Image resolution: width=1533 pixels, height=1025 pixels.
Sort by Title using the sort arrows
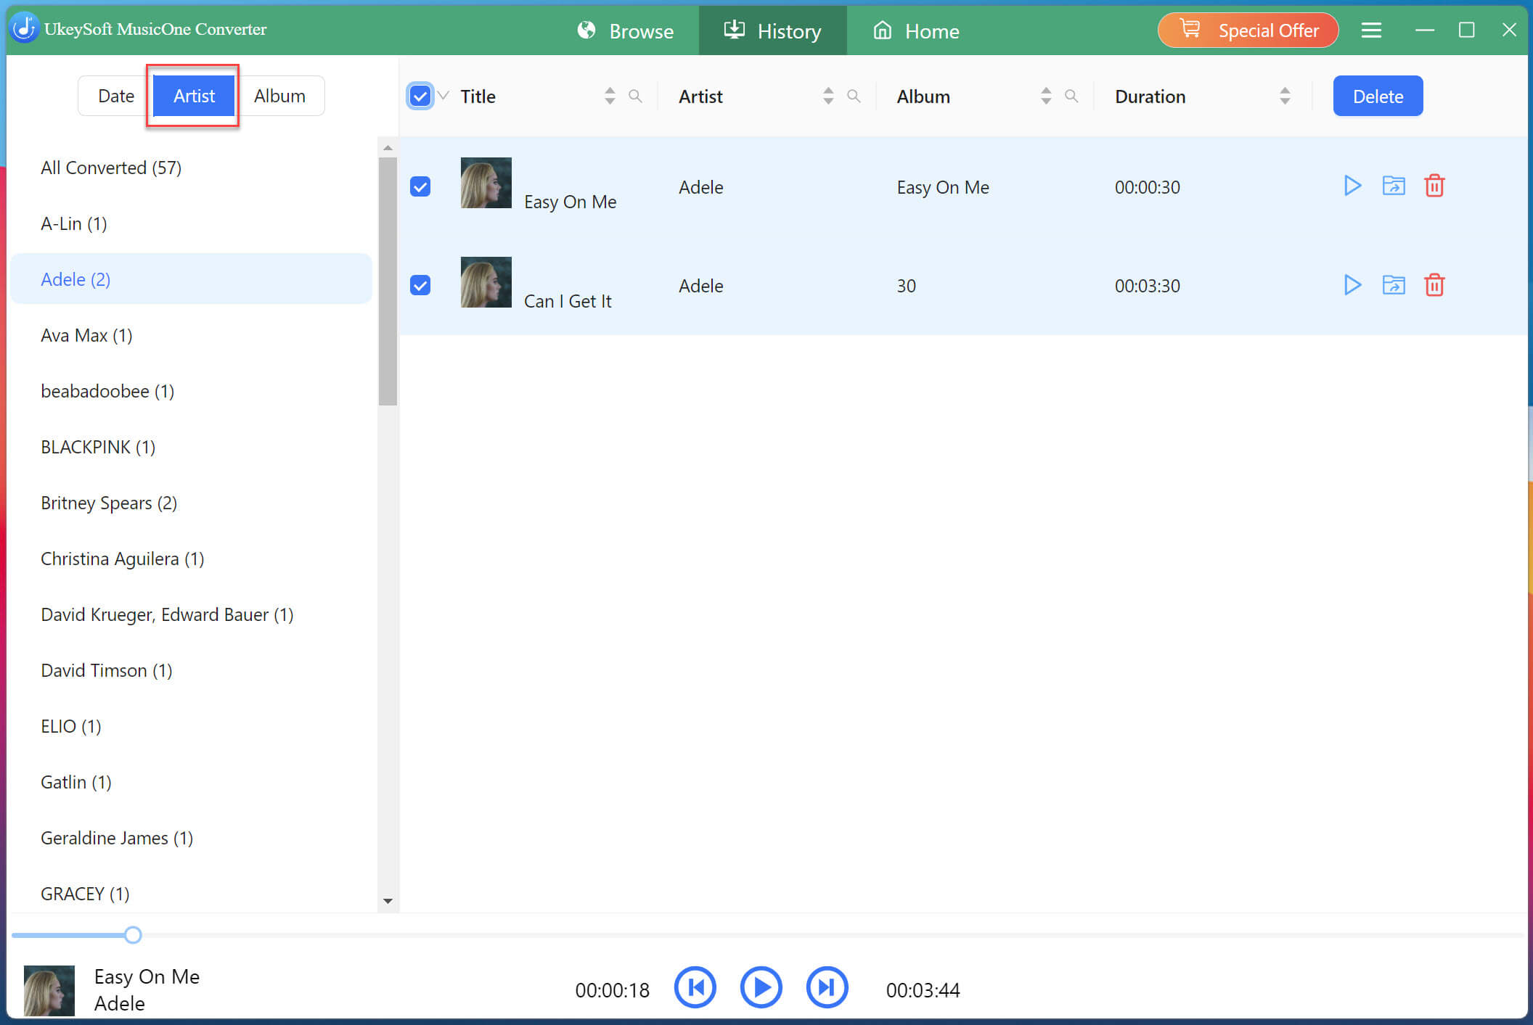coord(610,96)
